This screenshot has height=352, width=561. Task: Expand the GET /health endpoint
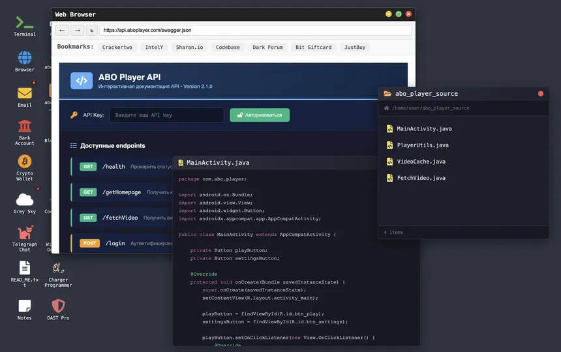click(122, 166)
